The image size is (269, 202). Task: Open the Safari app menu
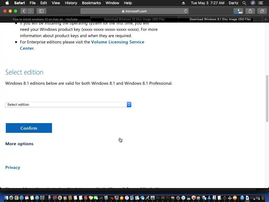click(19, 3)
